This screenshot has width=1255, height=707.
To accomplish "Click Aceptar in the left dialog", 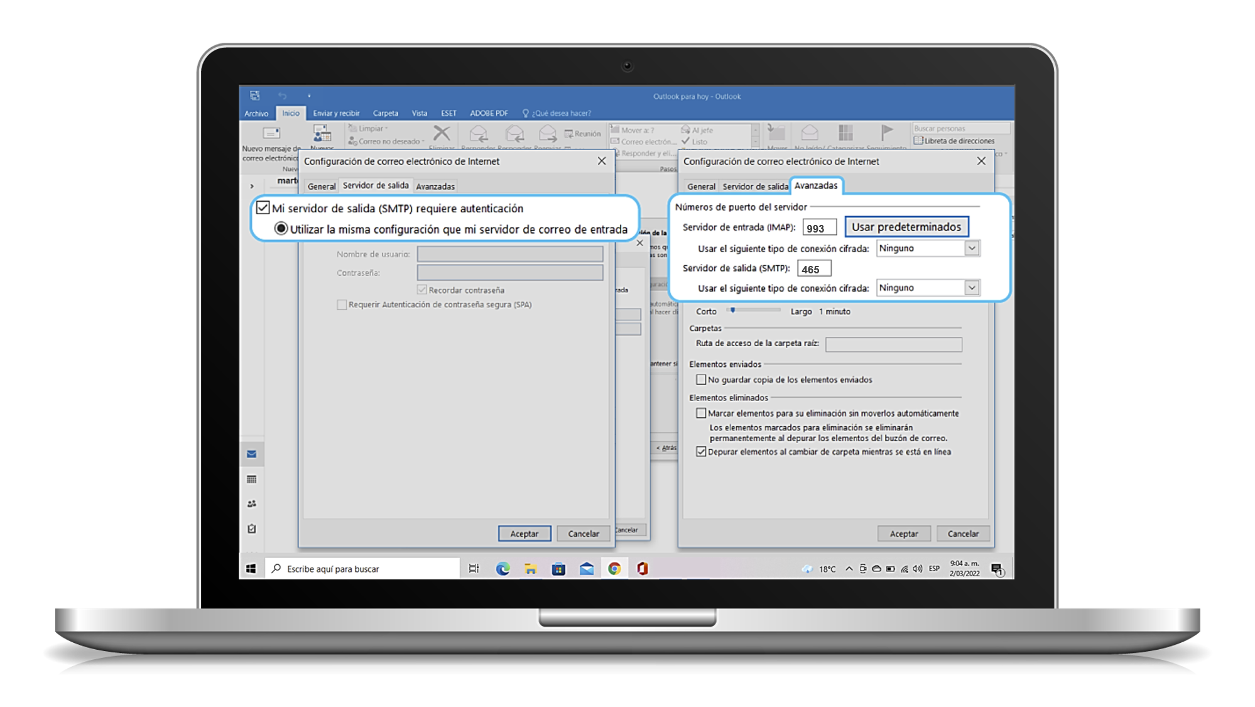I will pyautogui.click(x=524, y=534).
